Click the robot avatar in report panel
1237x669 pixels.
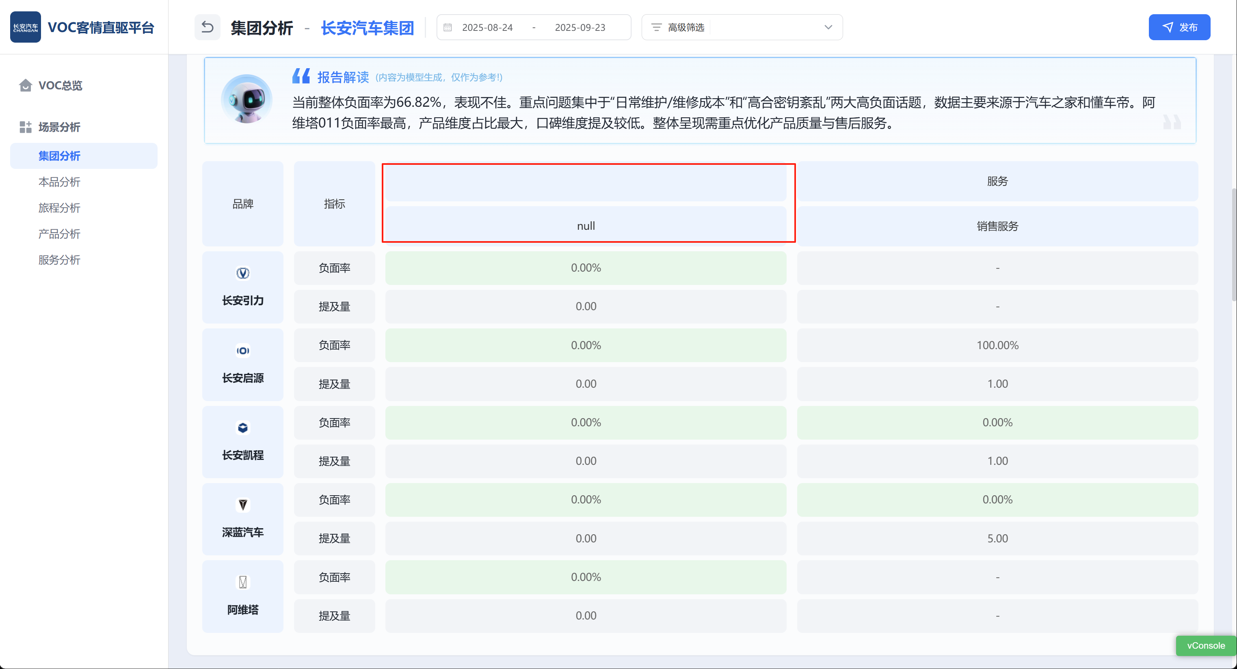tap(247, 99)
